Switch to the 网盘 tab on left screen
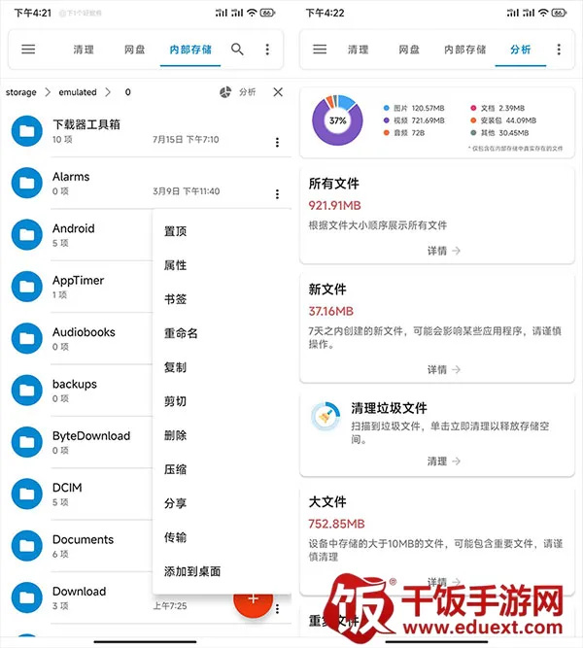 (x=134, y=50)
